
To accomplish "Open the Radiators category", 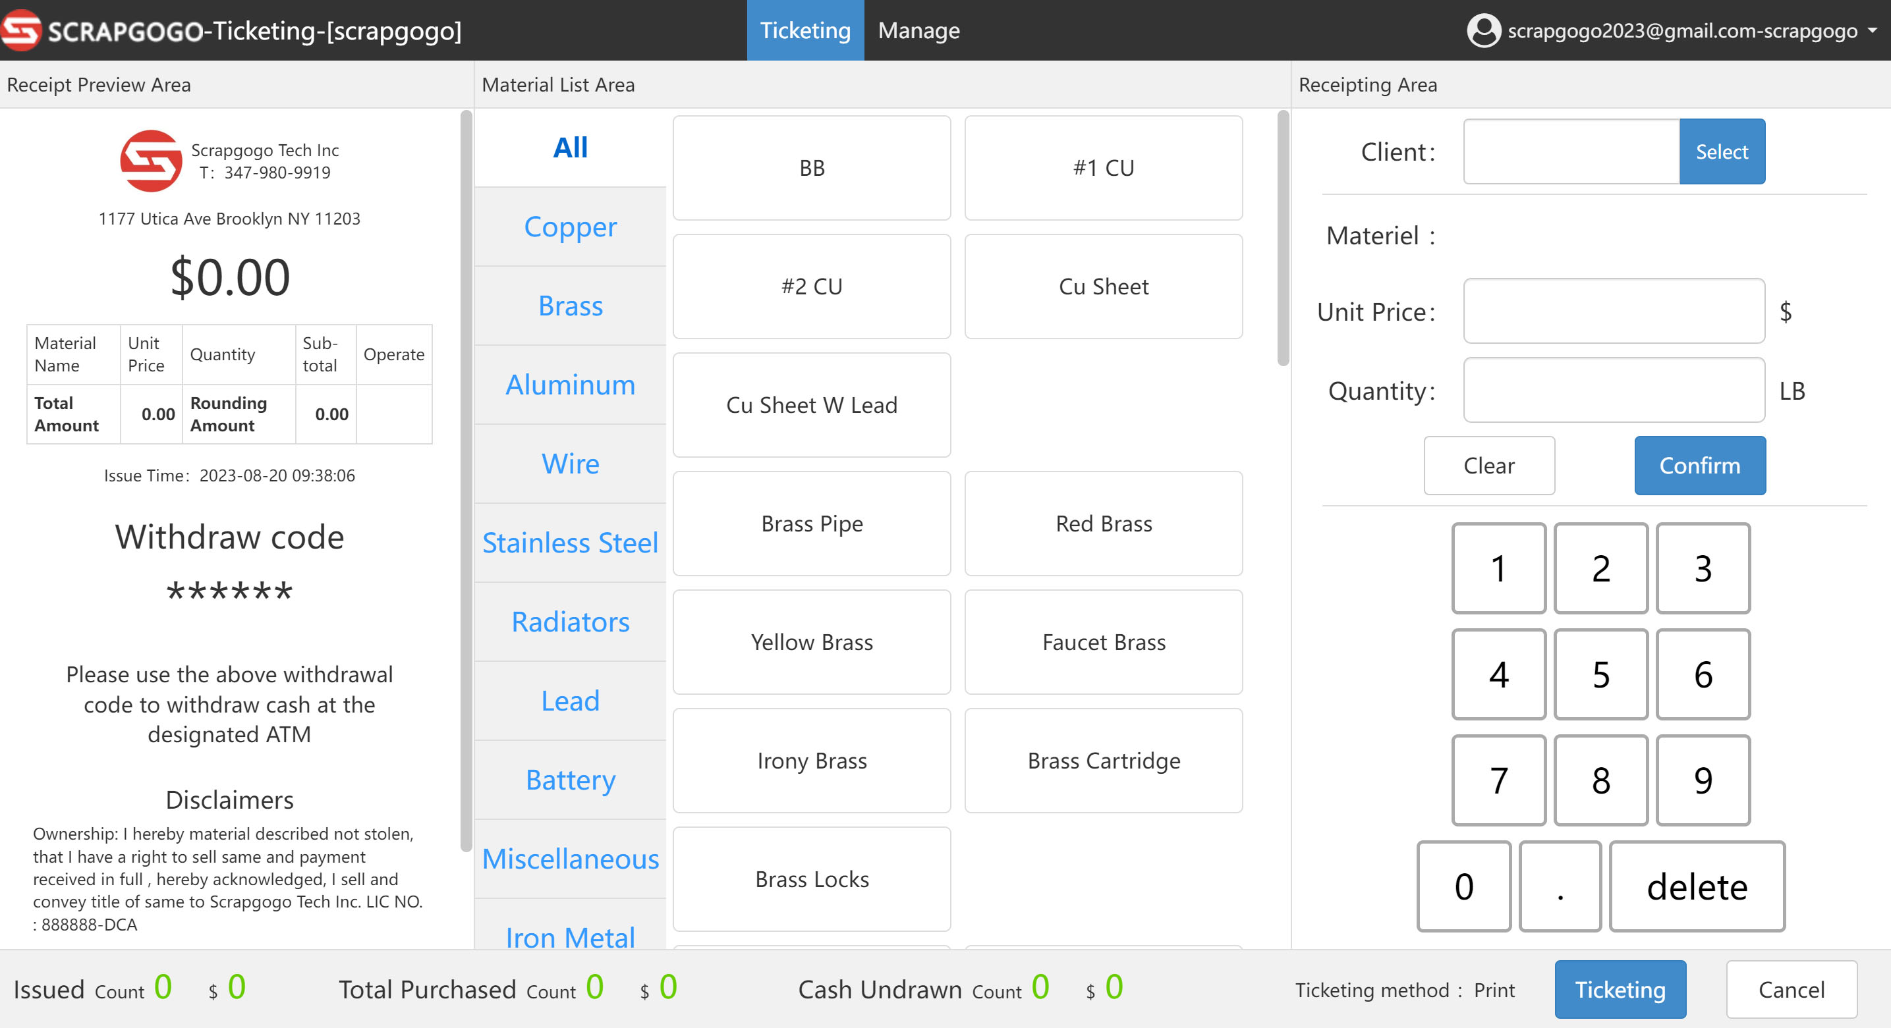I will [571, 622].
